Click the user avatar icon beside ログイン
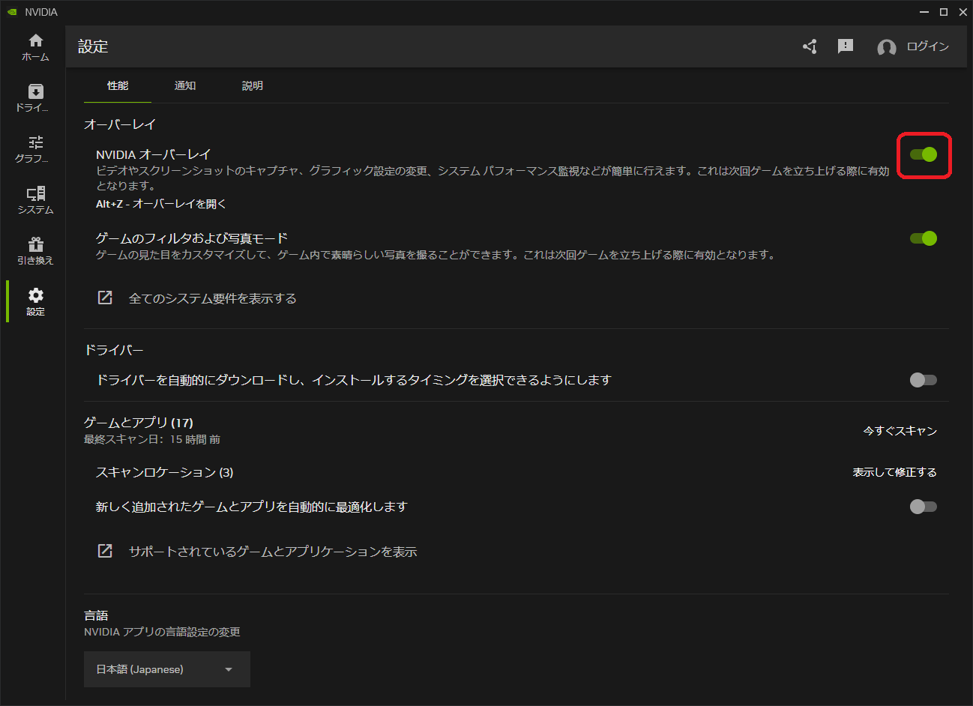This screenshot has width=973, height=706. [x=886, y=47]
